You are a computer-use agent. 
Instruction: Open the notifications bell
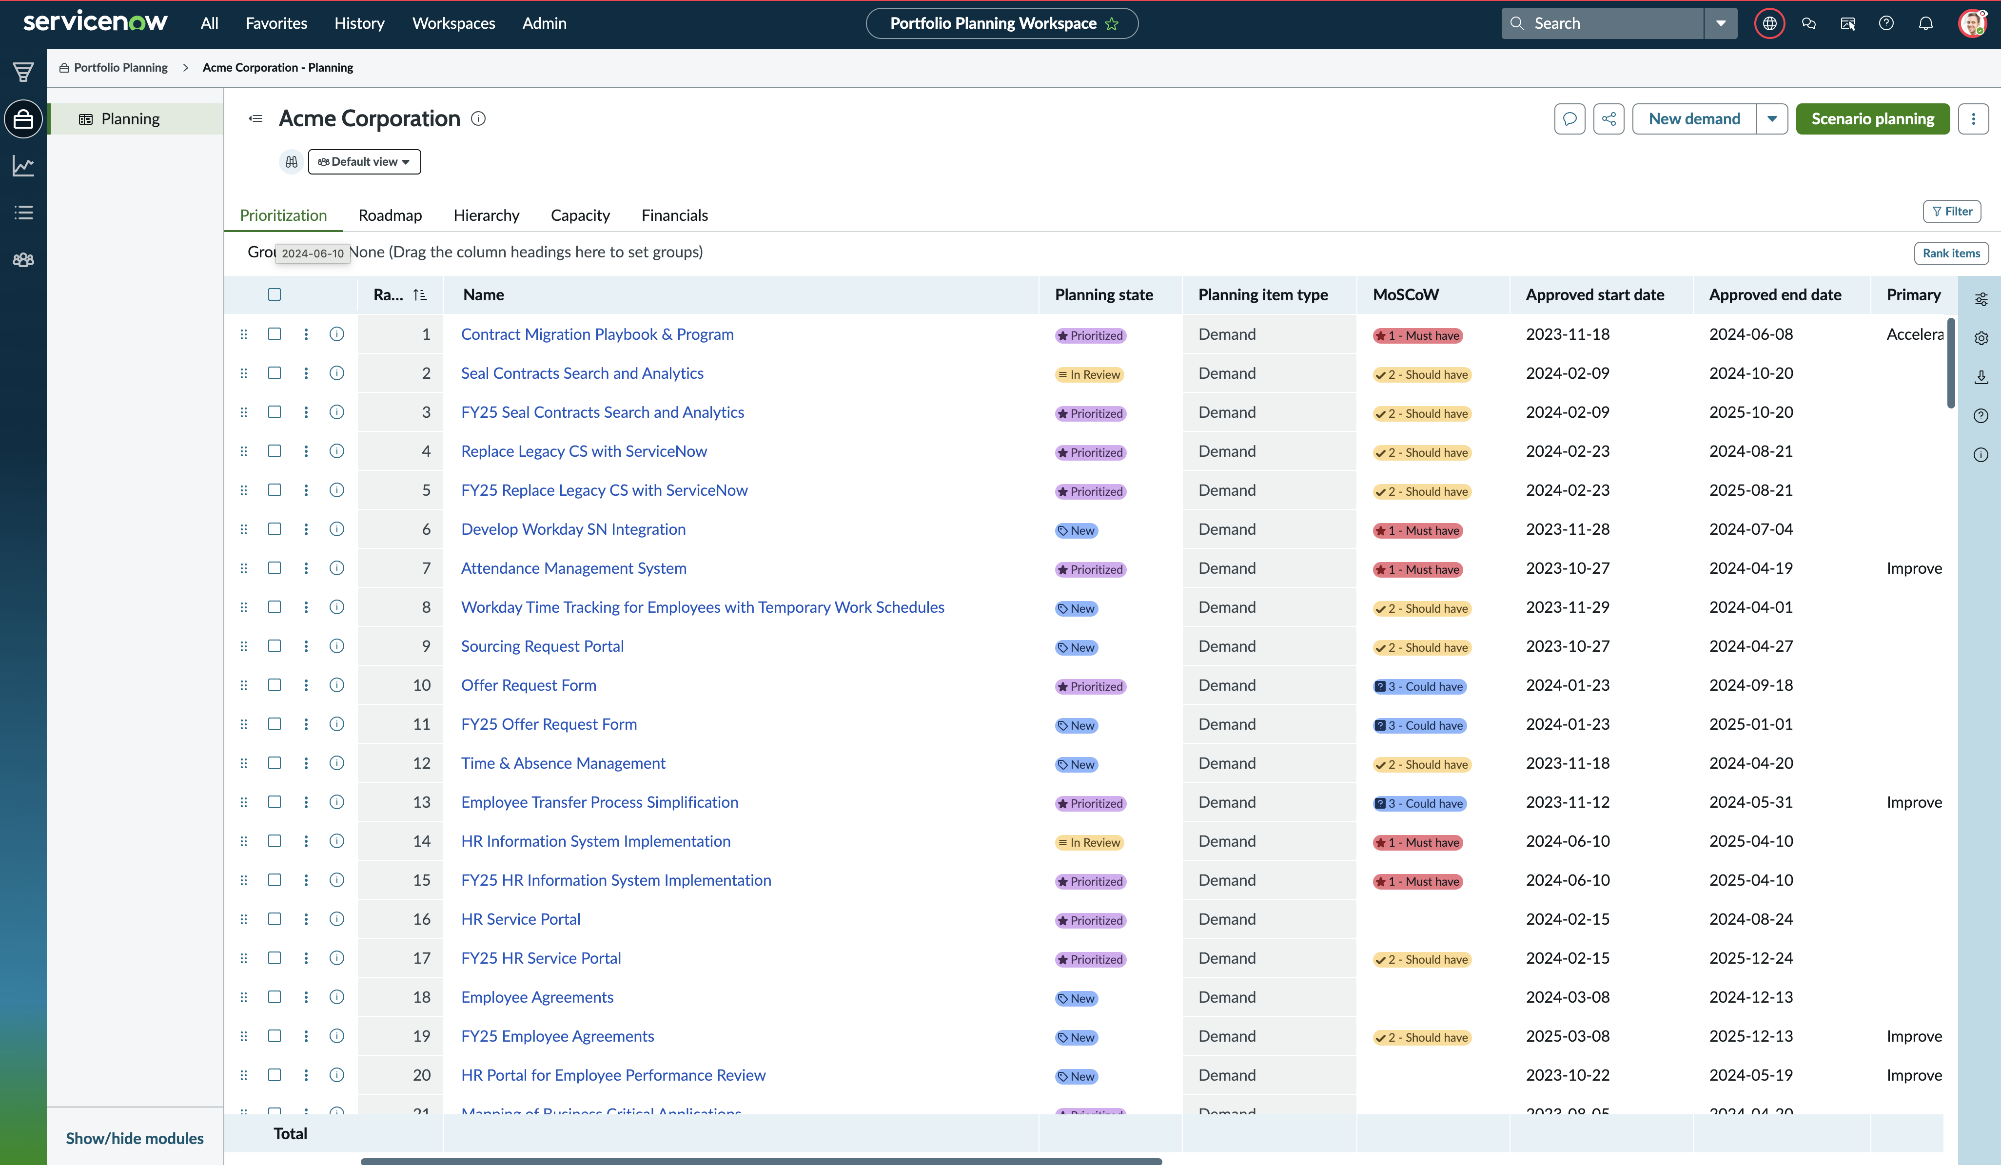click(1925, 24)
